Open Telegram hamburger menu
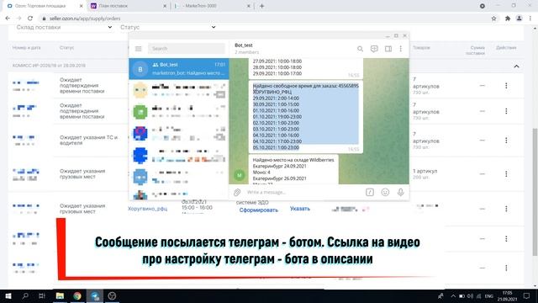The height and width of the screenshot is (303, 538). pyautogui.click(x=138, y=49)
